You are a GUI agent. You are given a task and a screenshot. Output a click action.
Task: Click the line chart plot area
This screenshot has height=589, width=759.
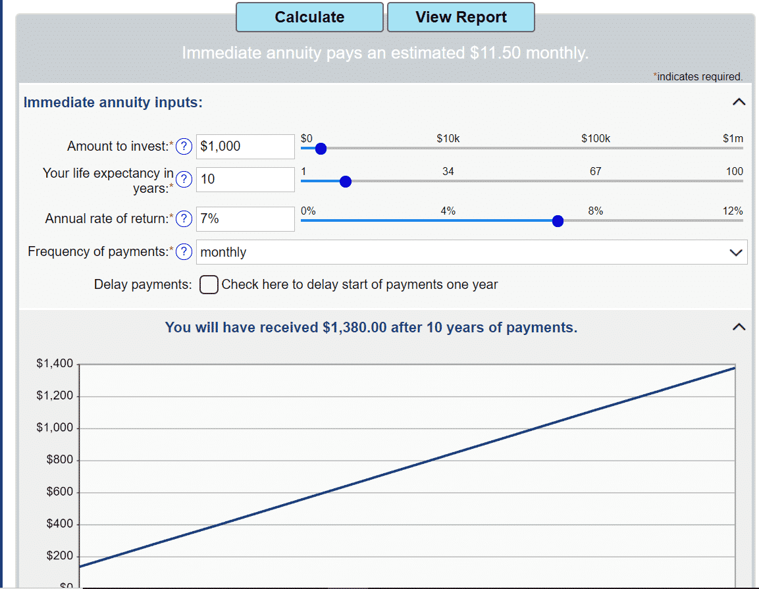point(408,474)
